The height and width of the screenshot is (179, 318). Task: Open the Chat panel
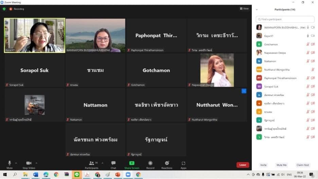[113, 163]
